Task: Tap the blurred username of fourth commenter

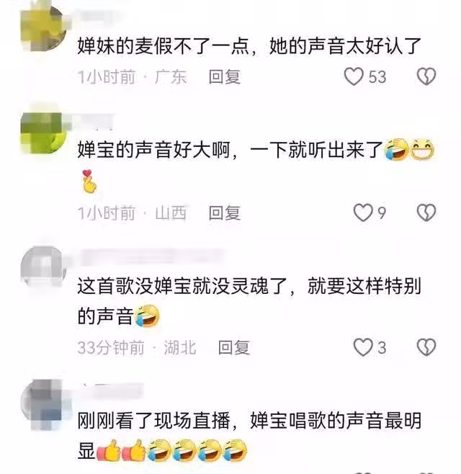Action: pos(110,390)
